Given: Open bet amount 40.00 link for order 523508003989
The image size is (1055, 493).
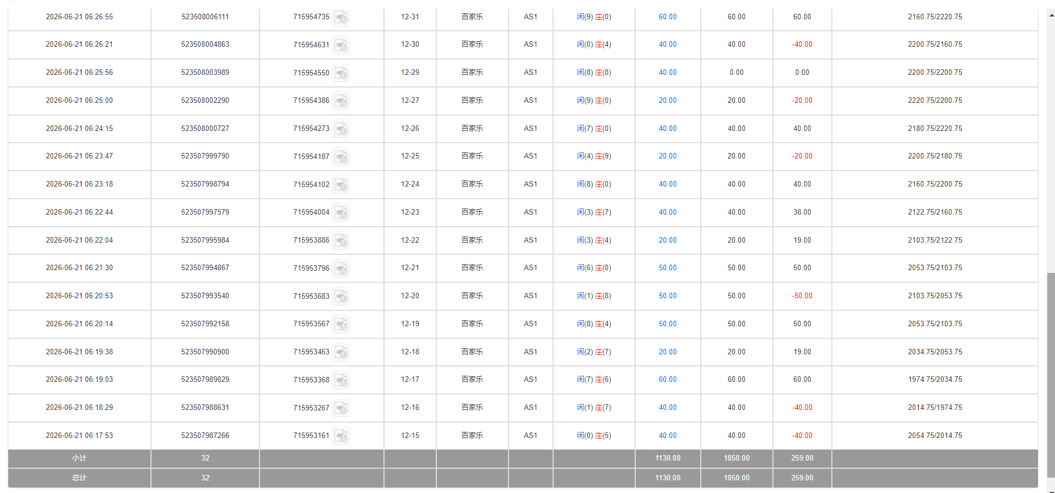Looking at the screenshot, I should [668, 73].
